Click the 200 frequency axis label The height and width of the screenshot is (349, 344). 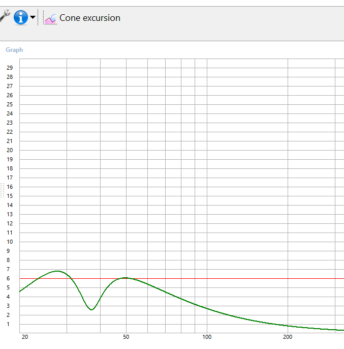point(288,337)
